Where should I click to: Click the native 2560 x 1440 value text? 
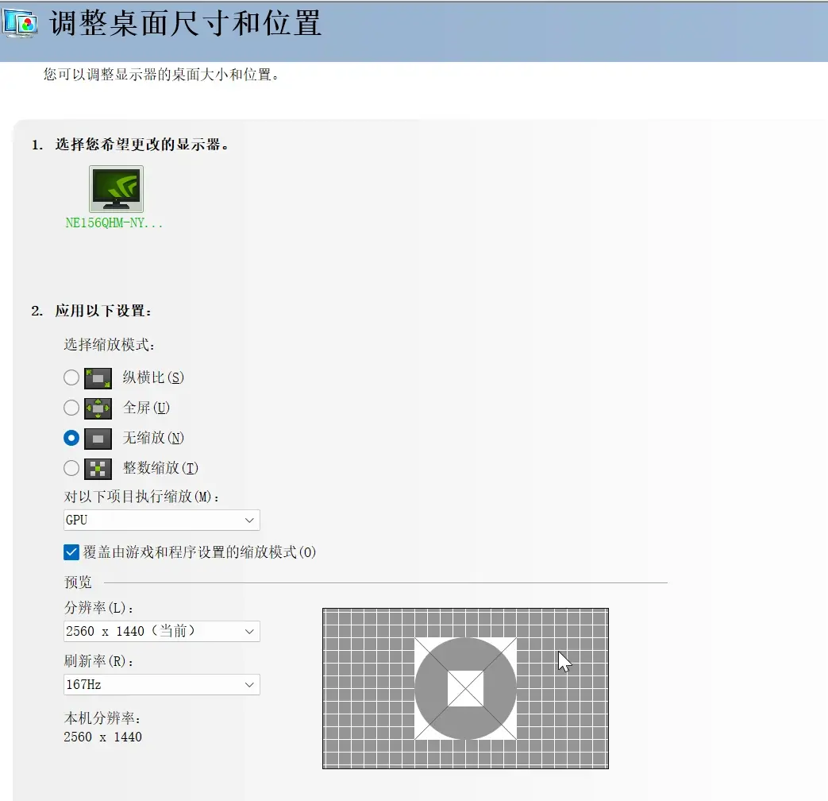click(102, 737)
